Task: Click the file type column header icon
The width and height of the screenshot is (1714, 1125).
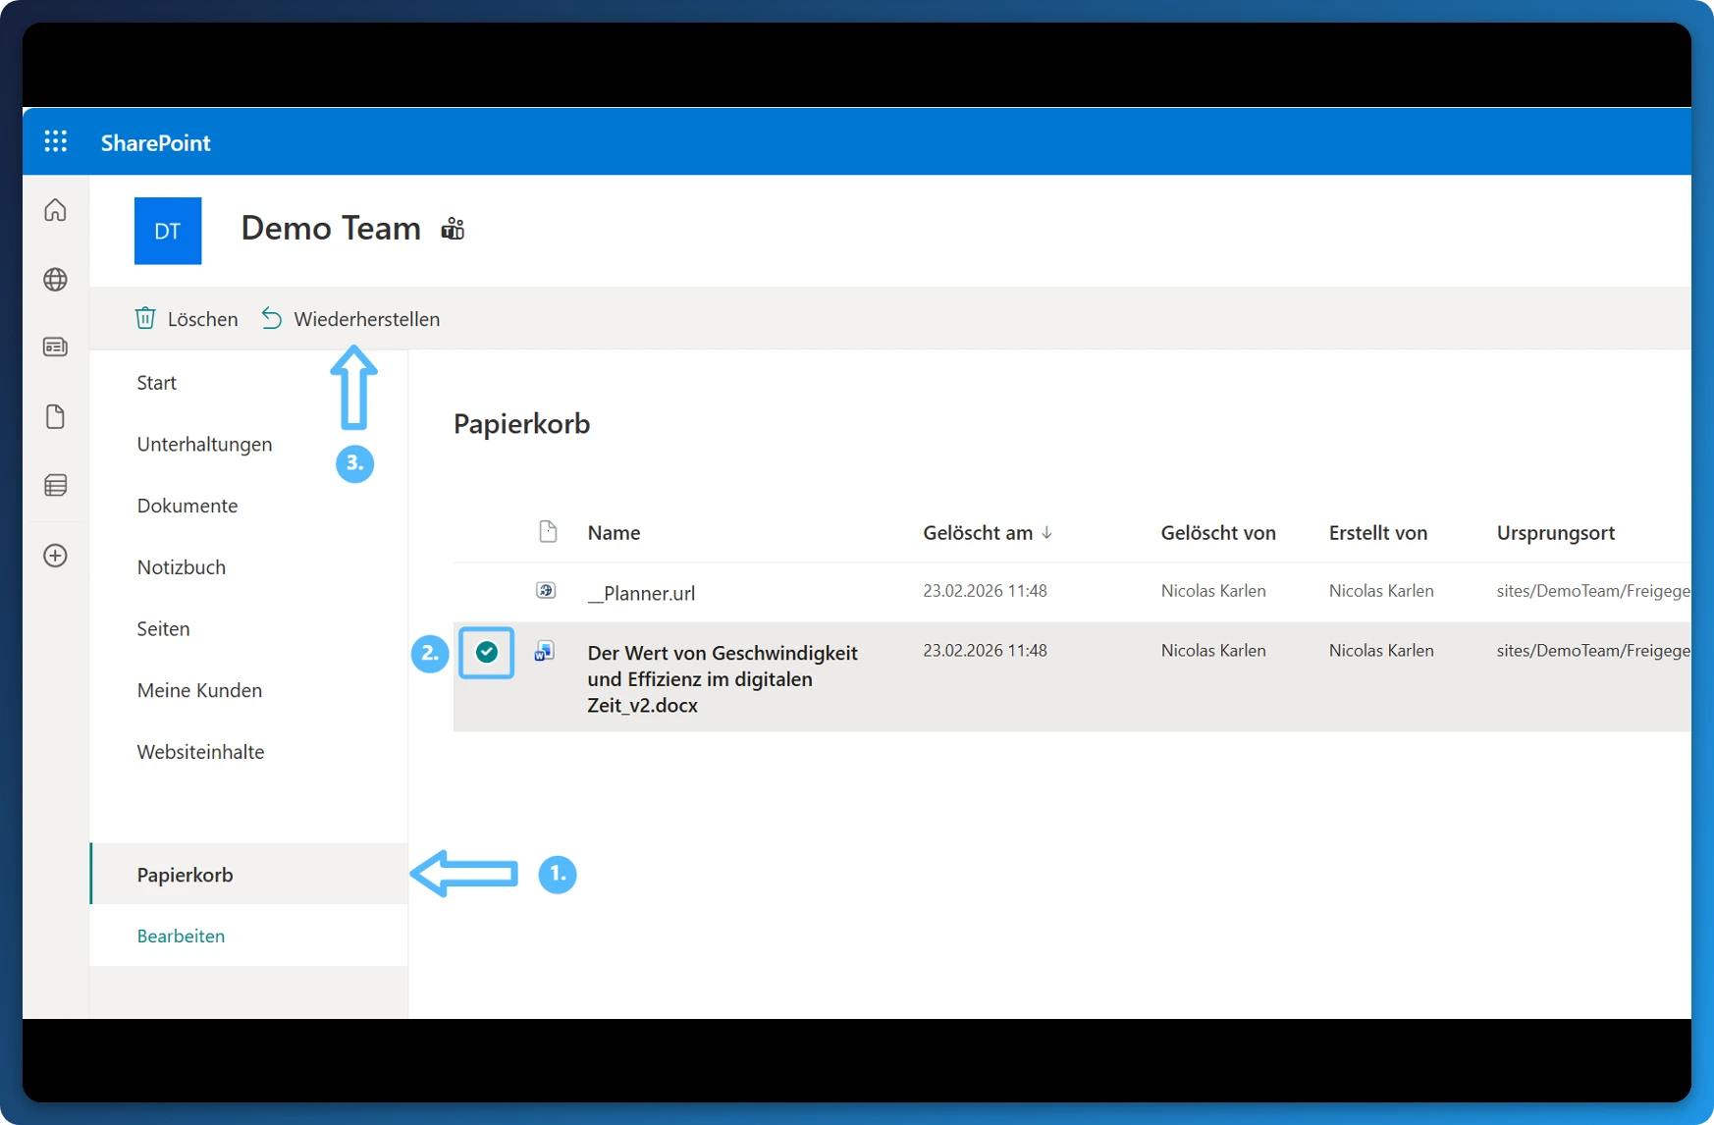Action: point(548,532)
